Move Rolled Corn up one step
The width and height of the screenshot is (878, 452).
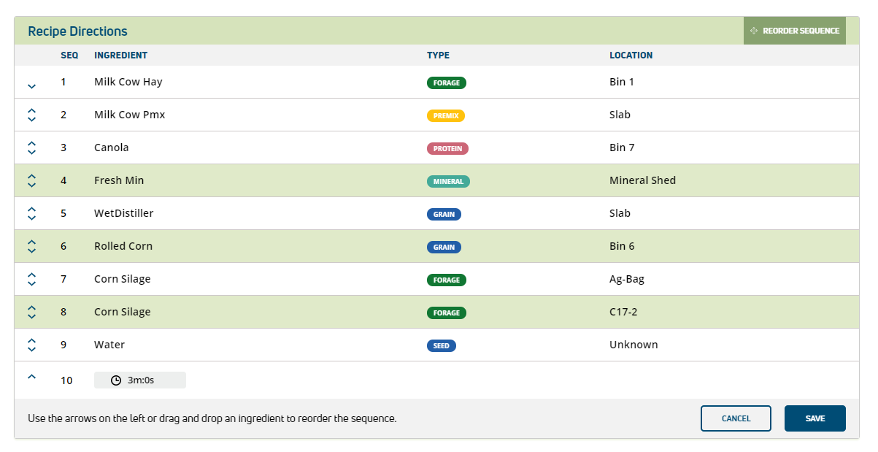[x=31, y=242]
